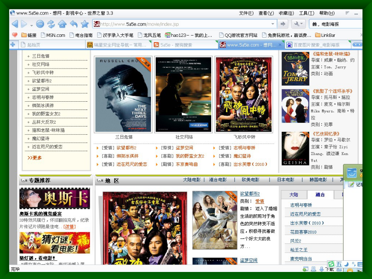Click the Favorites star icon in toolbar

point(85,24)
